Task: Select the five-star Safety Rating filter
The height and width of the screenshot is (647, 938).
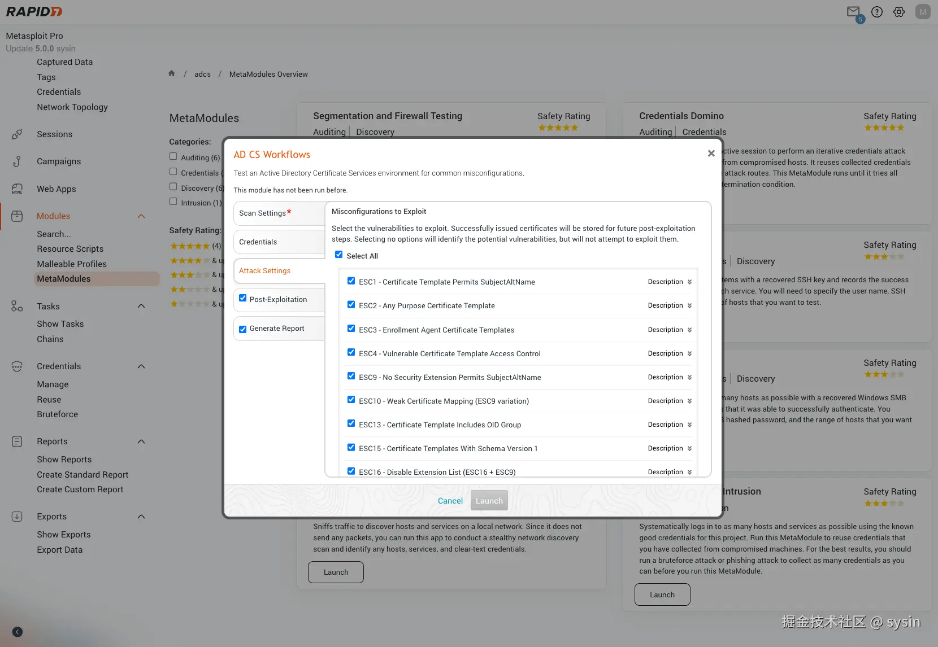Action: point(188,246)
